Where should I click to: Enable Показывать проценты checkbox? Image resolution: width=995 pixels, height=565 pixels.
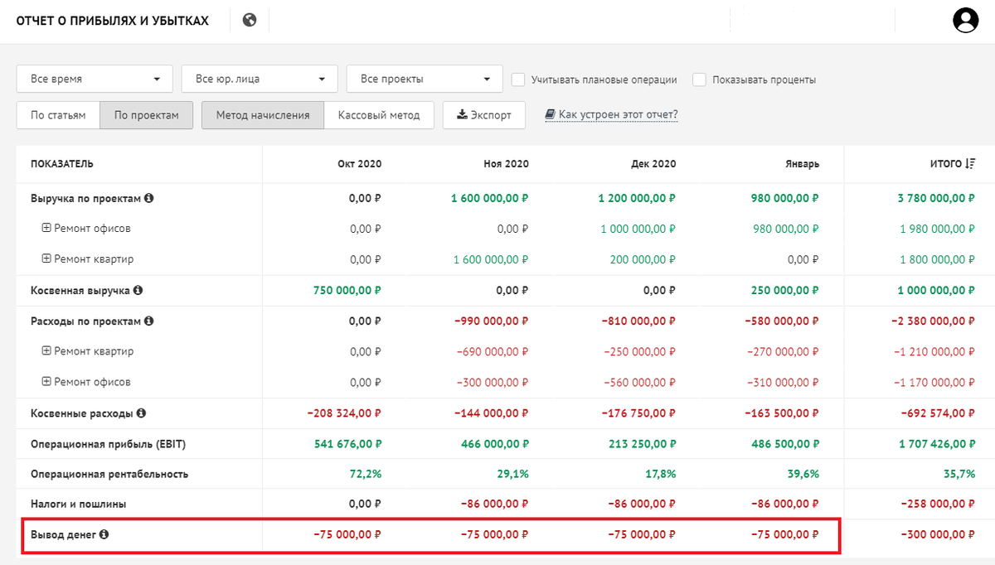[x=699, y=80]
